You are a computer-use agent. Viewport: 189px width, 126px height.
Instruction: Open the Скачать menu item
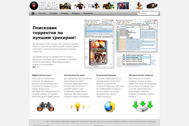(x=42, y=13)
